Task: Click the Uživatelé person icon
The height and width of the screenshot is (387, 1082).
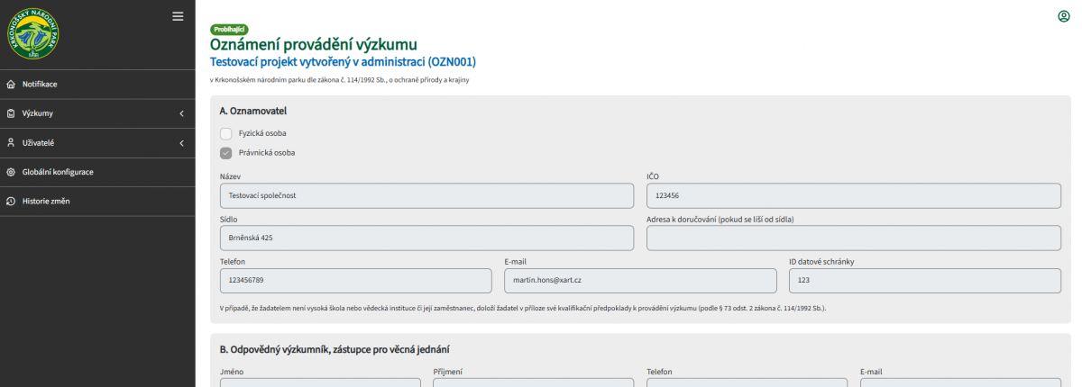Action: 11,143
